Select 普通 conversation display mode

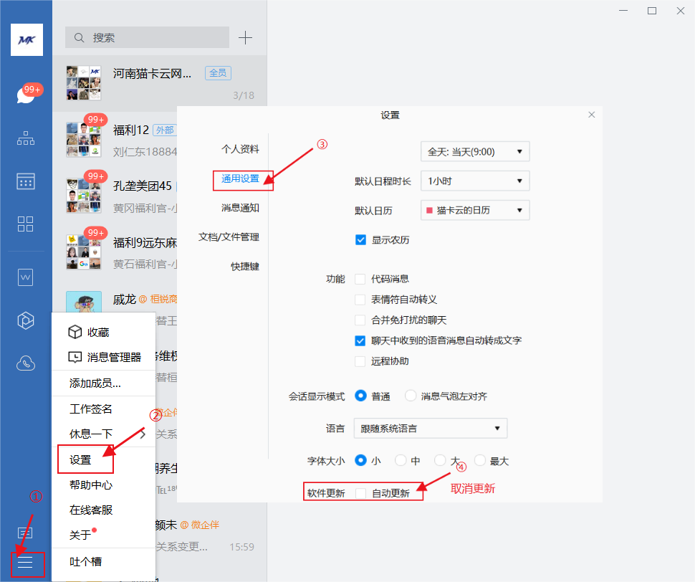[x=361, y=396]
